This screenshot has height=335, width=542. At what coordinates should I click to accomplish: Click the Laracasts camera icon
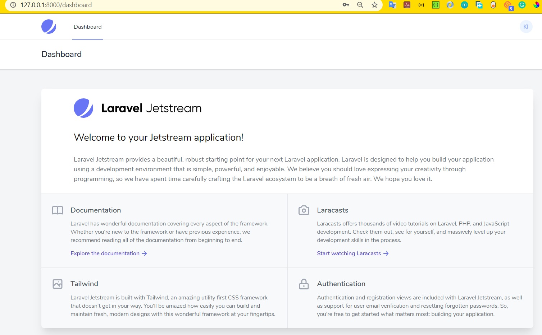point(304,210)
